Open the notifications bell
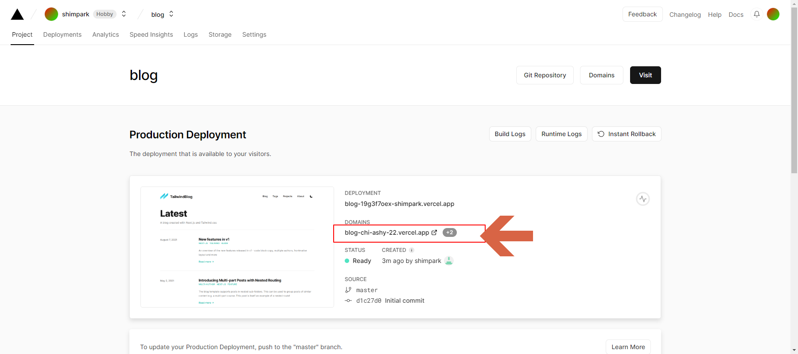 [x=757, y=14]
